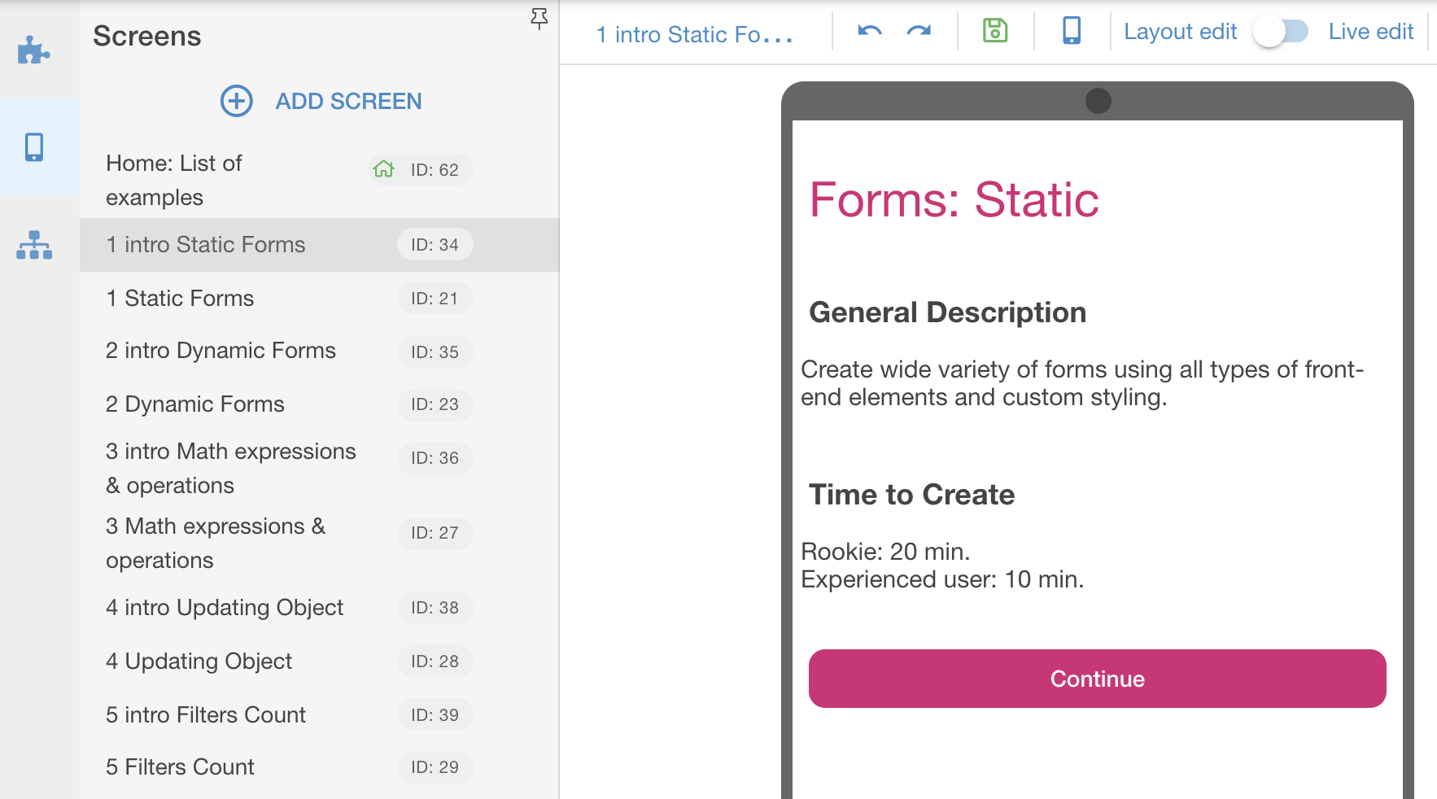Click the 'ID: 36' badge
The width and height of the screenshot is (1437, 799).
point(435,458)
